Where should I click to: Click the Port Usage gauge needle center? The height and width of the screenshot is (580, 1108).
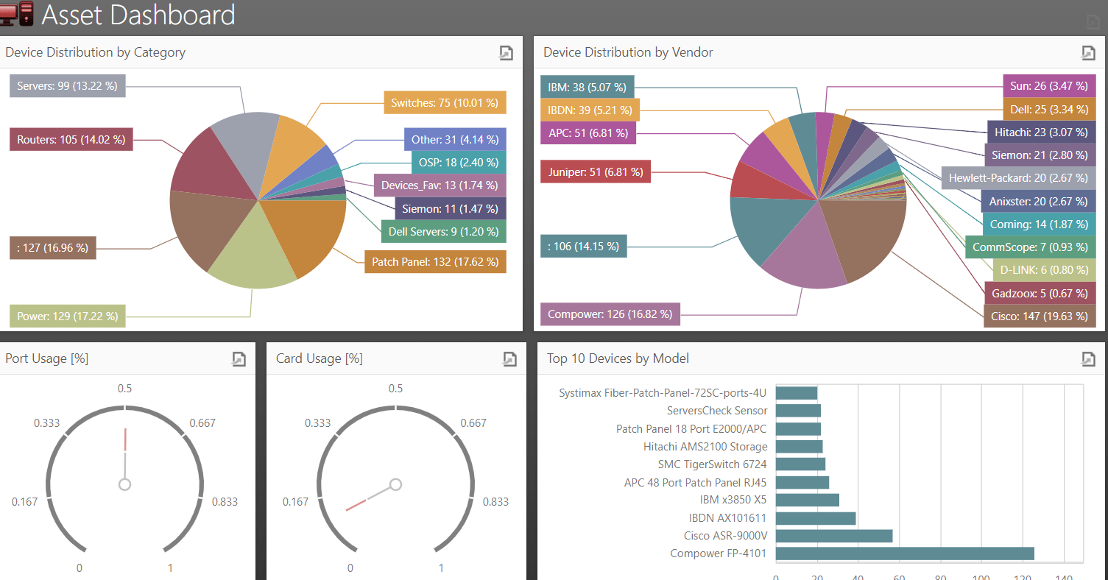(125, 484)
